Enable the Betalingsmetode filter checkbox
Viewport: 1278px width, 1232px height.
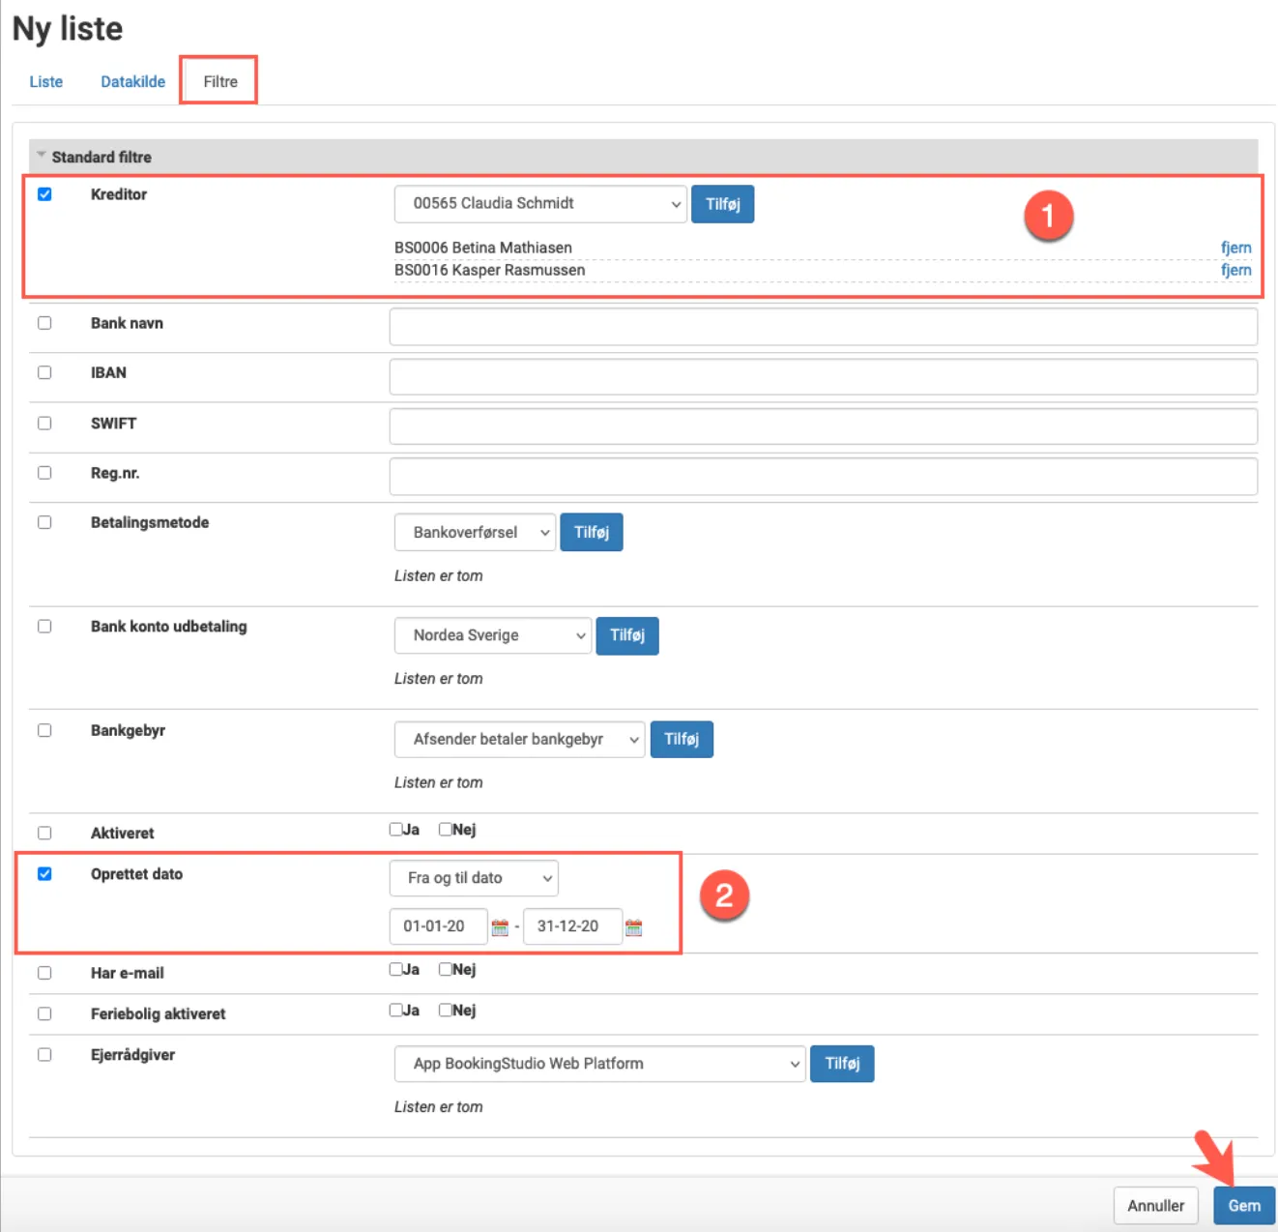44,522
